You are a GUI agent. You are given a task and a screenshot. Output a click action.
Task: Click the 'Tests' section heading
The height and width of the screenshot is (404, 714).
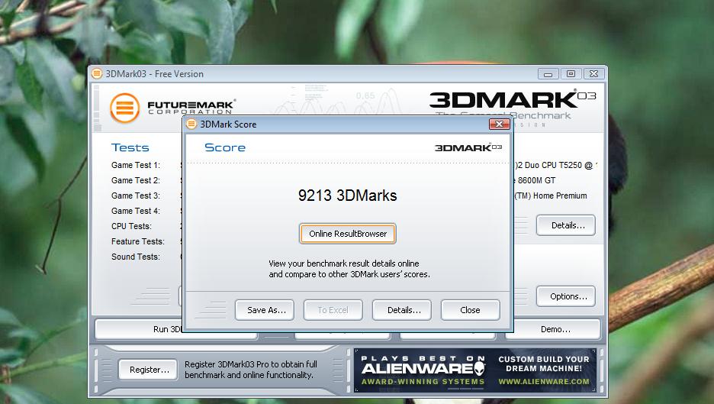click(130, 147)
